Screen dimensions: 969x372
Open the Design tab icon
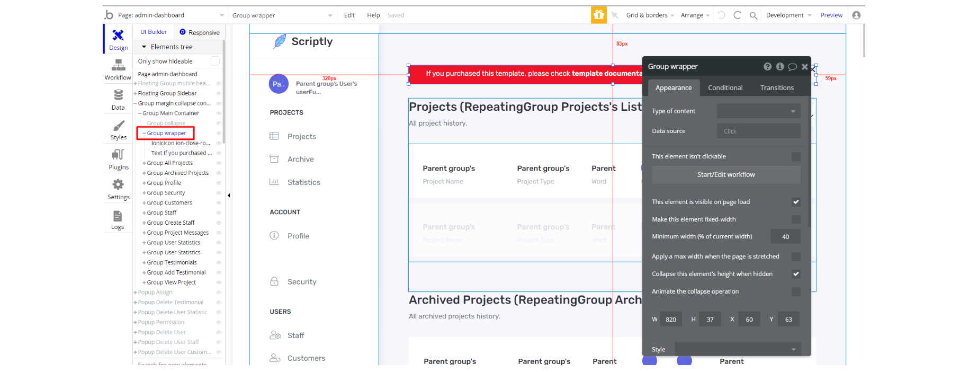[x=118, y=35]
